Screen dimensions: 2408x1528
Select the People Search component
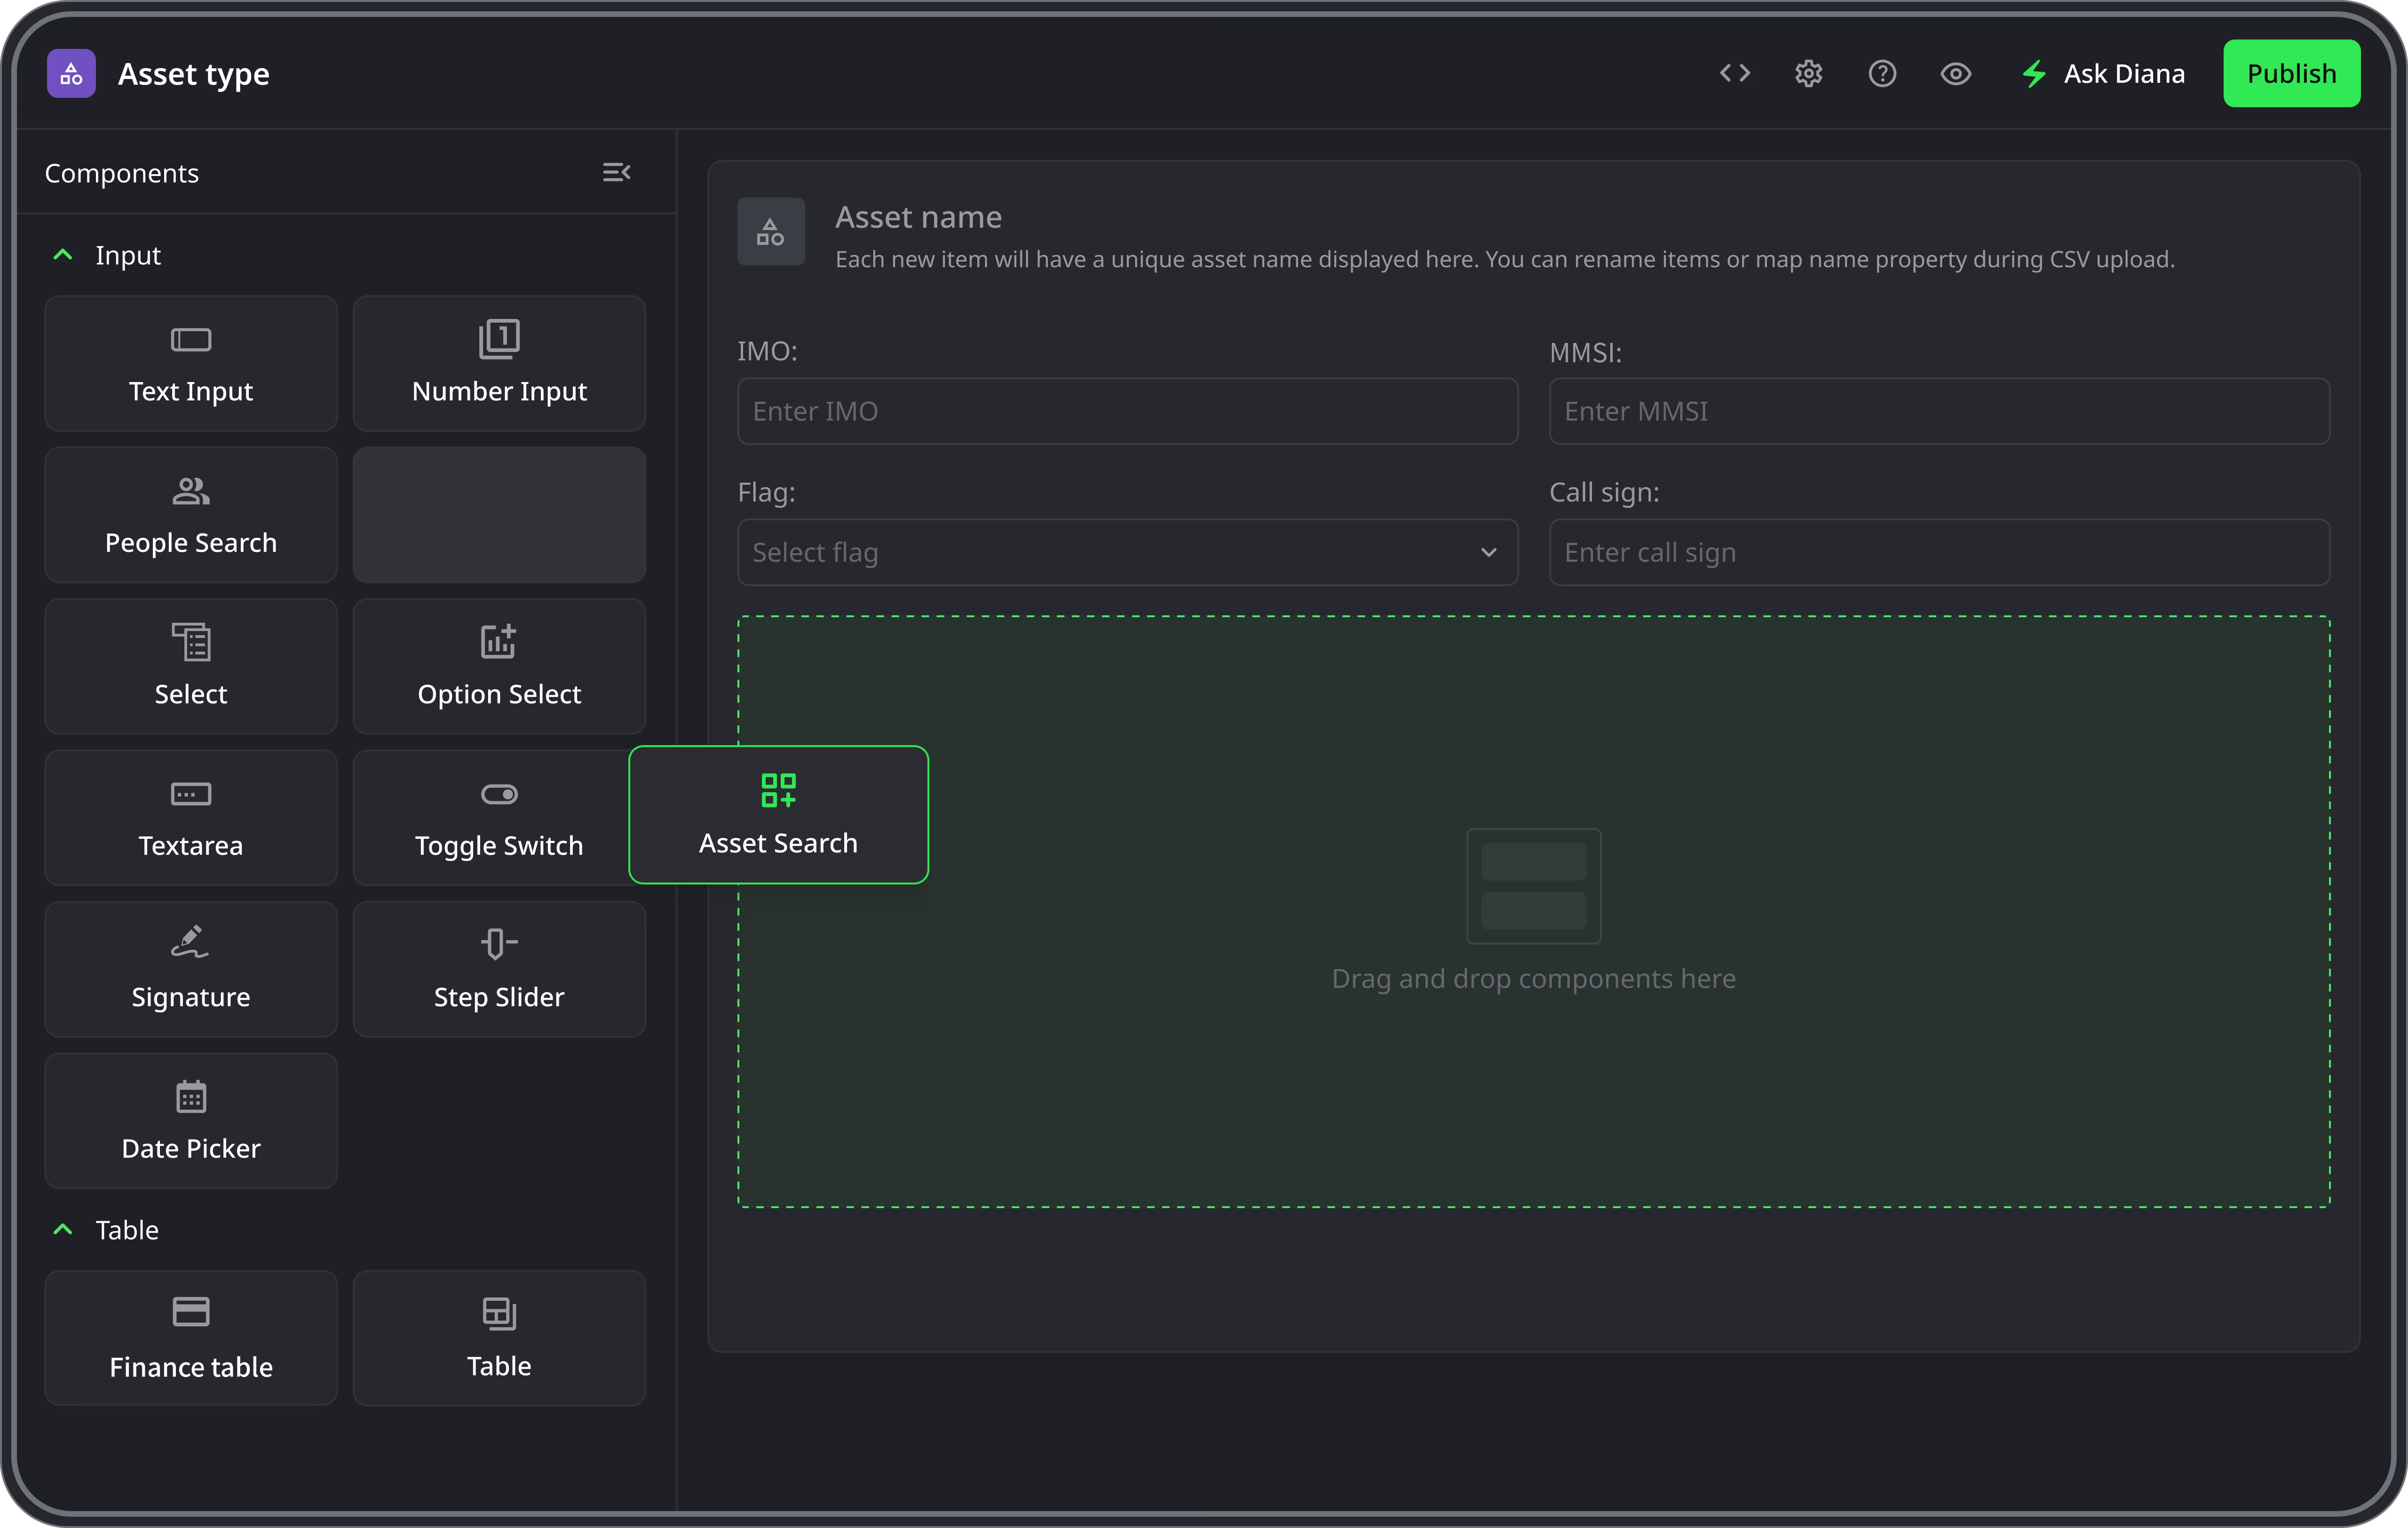click(191, 515)
